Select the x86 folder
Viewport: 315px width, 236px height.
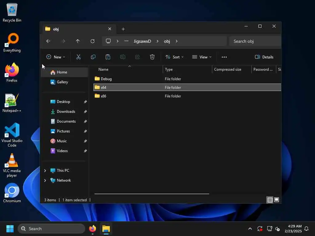tap(187, 96)
